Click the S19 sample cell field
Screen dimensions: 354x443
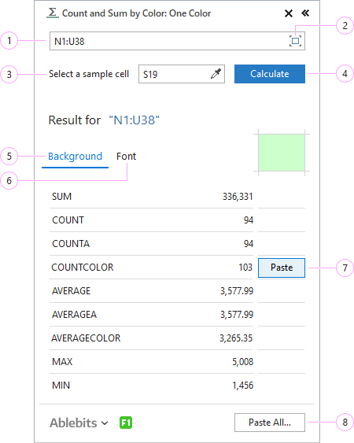[x=182, y=74]
